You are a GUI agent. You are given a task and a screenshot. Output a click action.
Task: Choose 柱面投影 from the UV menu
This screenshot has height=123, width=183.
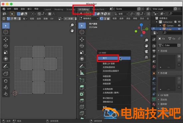tap(114, 80)
